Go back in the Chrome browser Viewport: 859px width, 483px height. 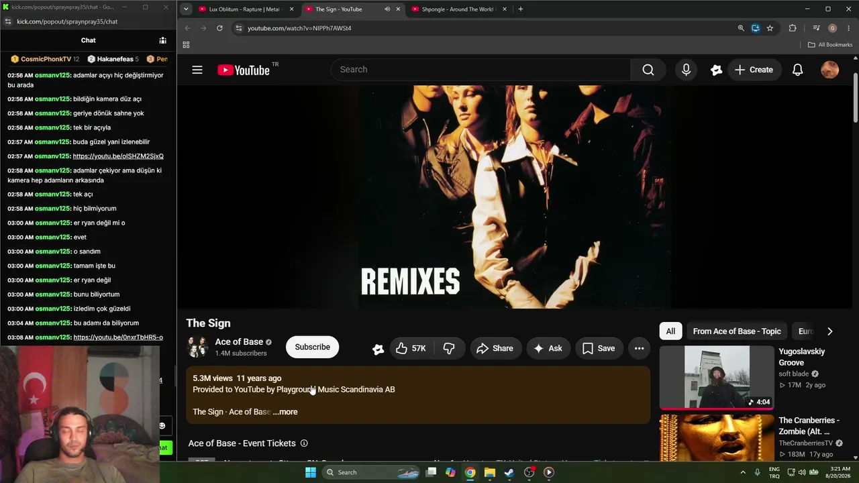pyautogui.click(x=187, y=28)
